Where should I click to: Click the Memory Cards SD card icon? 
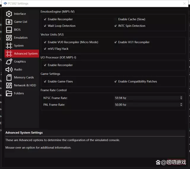(9, 77)
